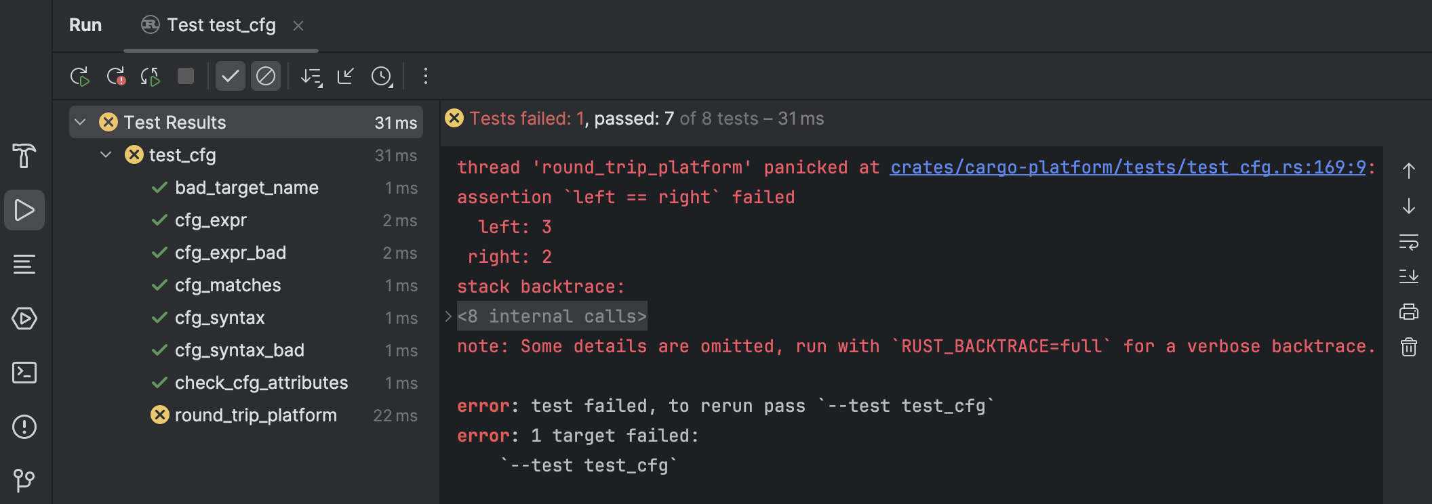Enable soft-wrap in the console
Image resolution: width=1432 pixels, height=504 pixels.
1408,242
